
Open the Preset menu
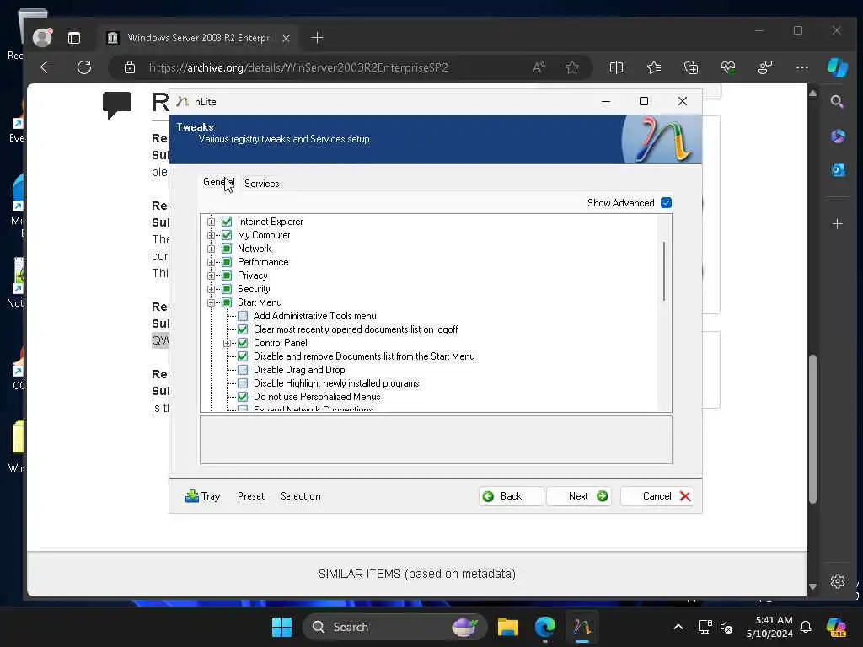pyautogui.click(x=251, y=495)
